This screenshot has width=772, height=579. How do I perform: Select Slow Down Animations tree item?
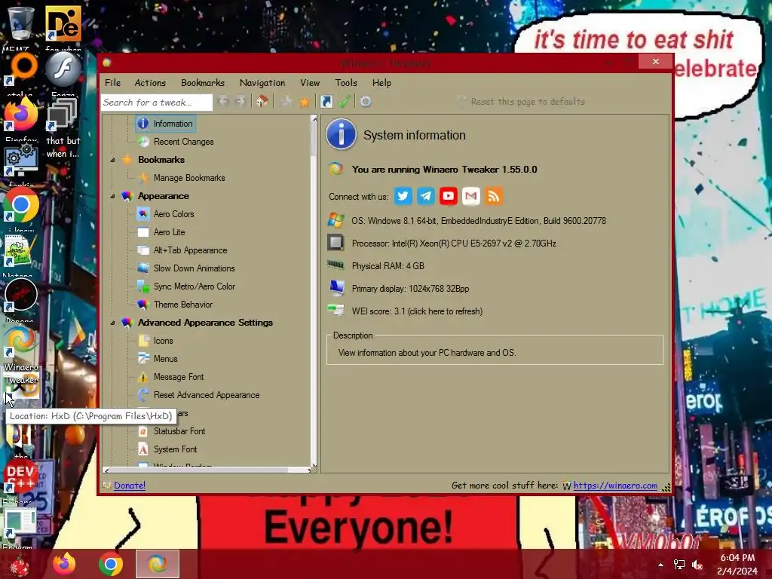(194, 268)
